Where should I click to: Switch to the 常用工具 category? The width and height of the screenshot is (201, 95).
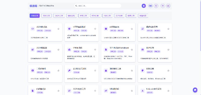tap(46, 16)
